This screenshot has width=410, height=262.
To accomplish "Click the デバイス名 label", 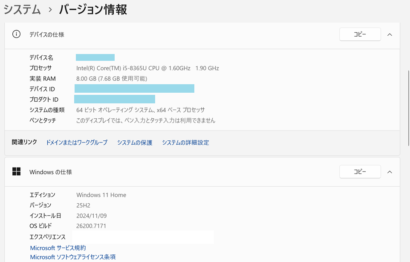I will 41,57.
